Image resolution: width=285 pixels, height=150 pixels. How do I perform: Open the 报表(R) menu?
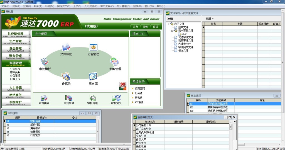tap(137, 6)
